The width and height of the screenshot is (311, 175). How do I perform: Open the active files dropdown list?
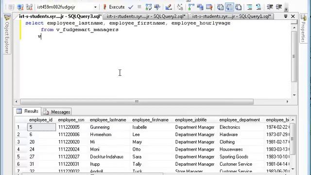coord(286,16)
